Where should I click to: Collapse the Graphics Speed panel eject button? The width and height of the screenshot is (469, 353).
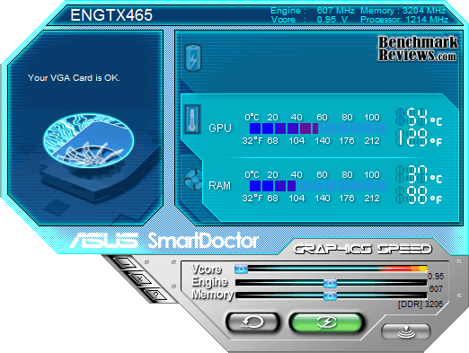tap(406, 331)
